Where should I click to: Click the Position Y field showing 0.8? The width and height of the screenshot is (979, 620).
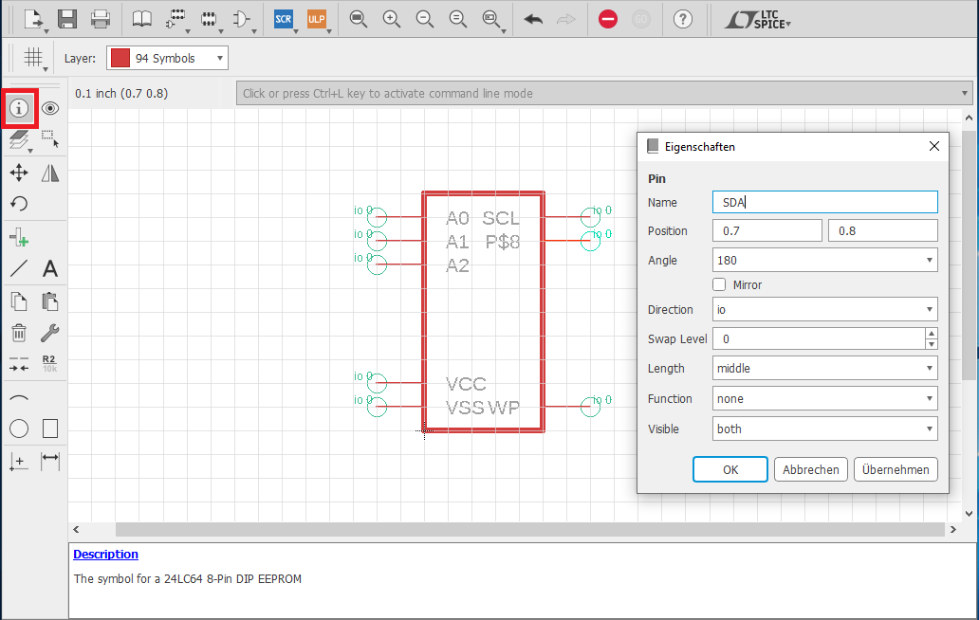[883, 230]
